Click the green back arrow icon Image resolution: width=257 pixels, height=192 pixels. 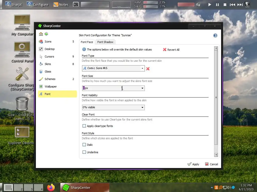[x=46, y=34]
